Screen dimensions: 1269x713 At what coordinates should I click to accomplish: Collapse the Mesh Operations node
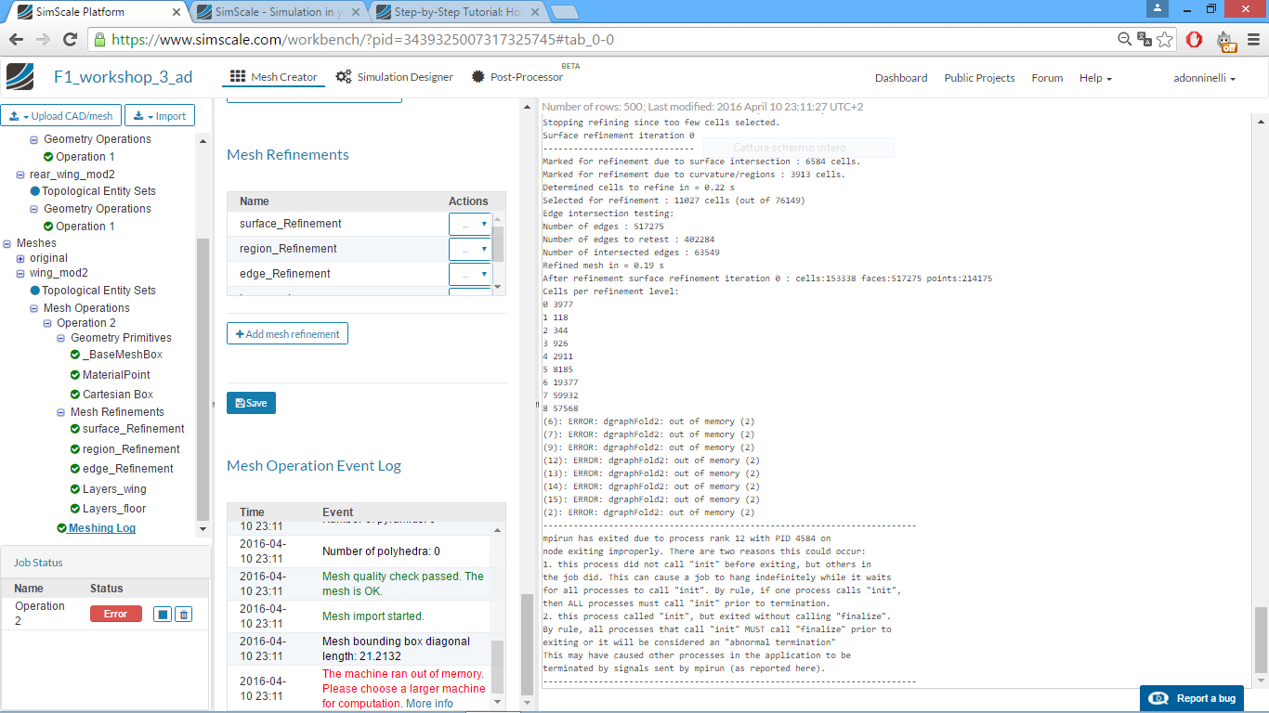(x=34, y=308)
